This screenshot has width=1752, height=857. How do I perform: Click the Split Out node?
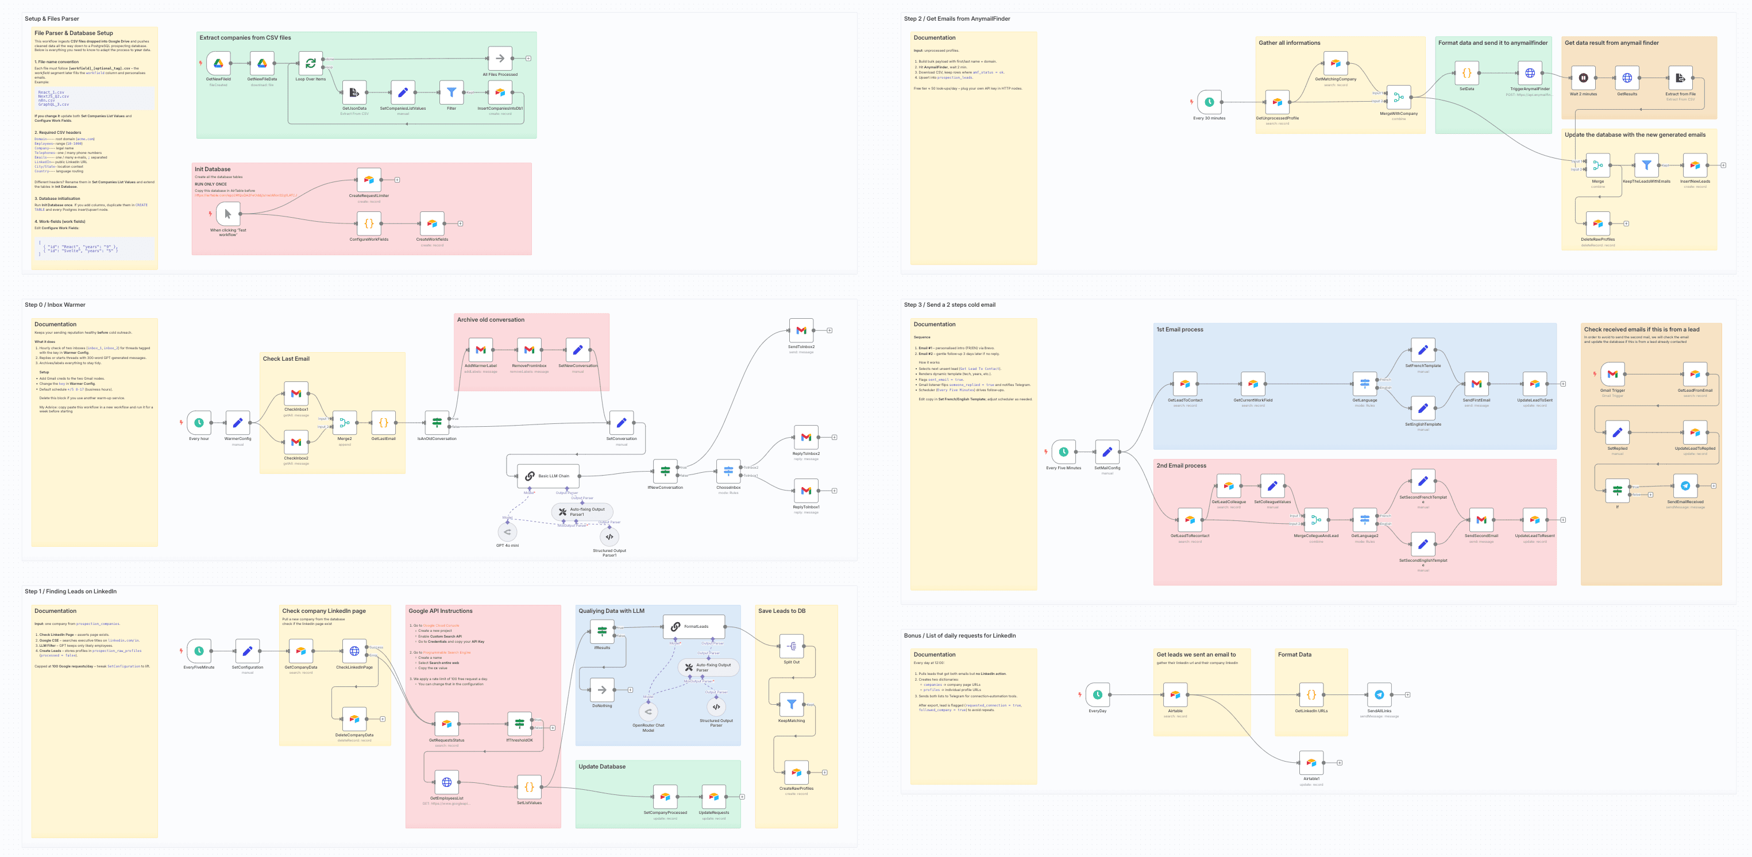tap(792, 646)
